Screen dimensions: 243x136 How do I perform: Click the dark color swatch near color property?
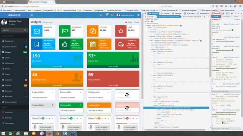pos(223,123)
